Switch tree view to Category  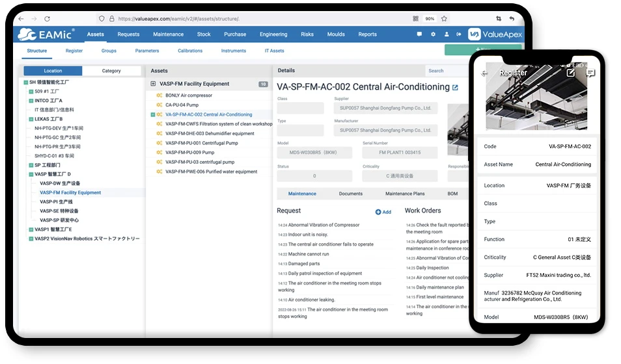(x=111, y=71)
